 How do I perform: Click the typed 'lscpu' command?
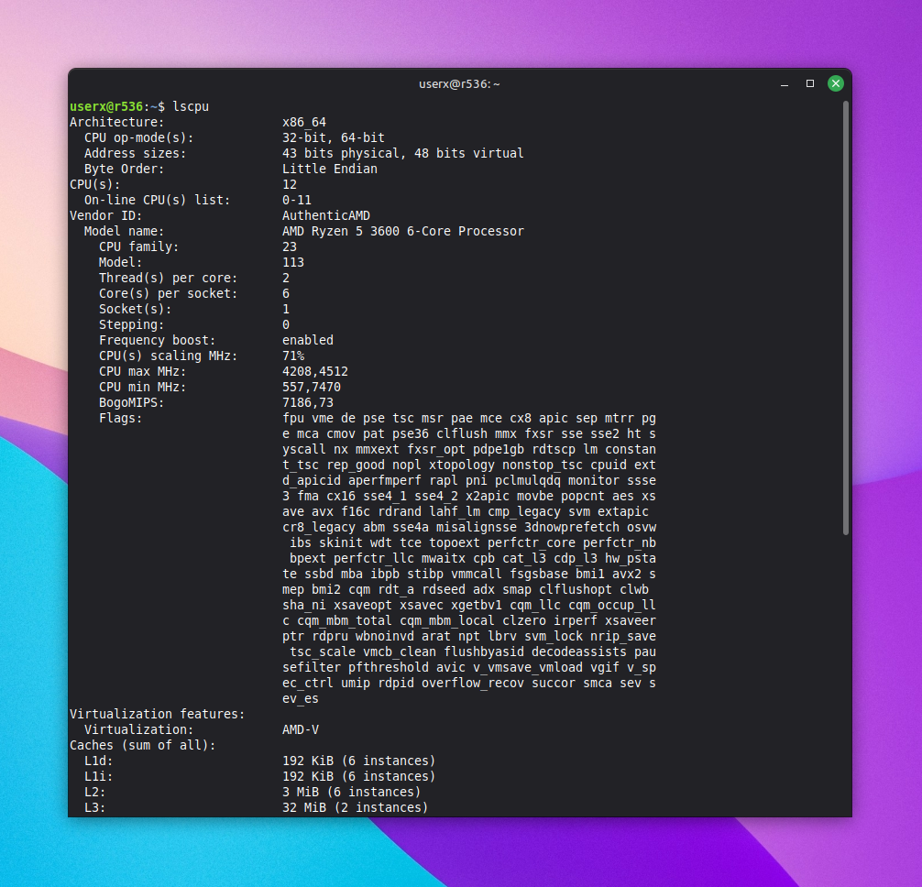(x=191, y=106)
